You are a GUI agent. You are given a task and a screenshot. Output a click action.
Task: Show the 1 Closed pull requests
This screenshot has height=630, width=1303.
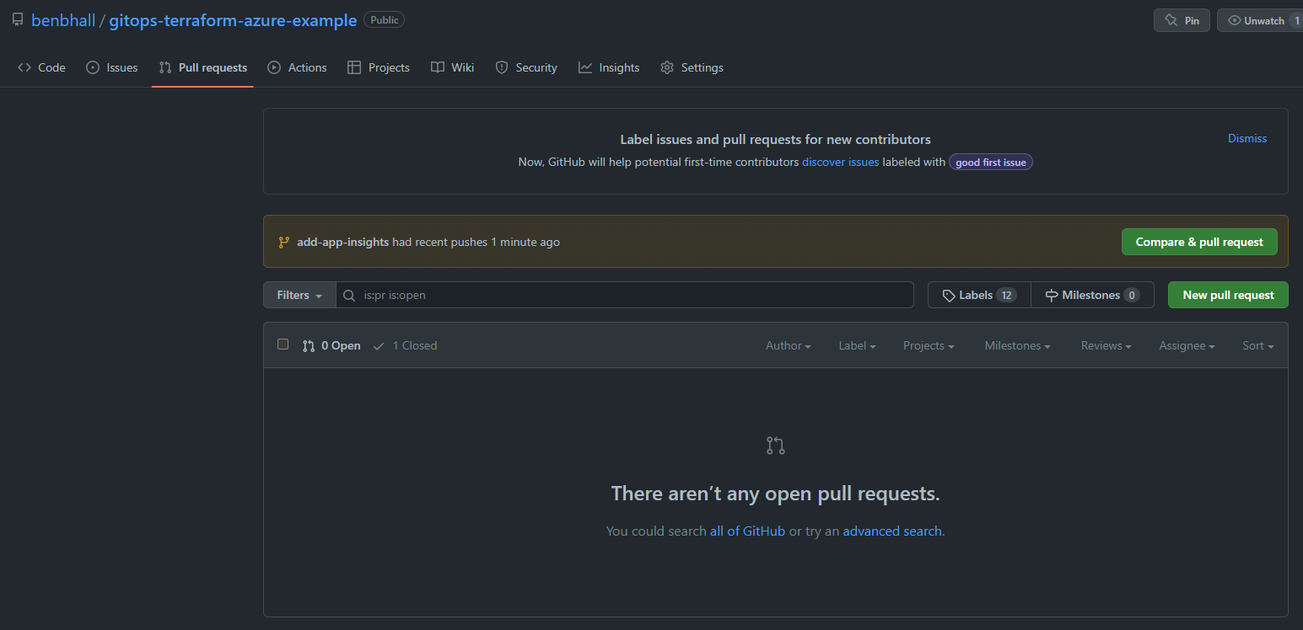405,345
